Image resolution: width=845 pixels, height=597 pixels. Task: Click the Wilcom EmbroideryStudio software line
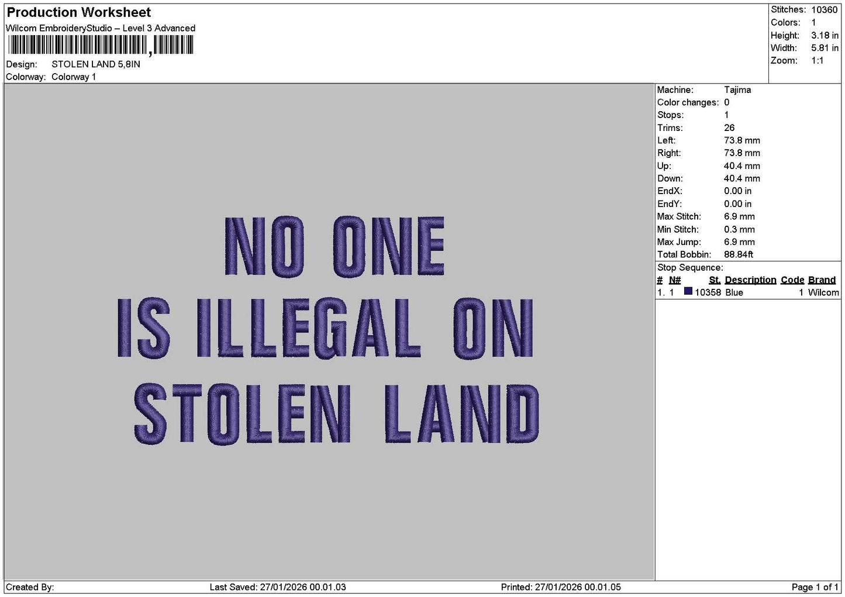point(101,28)
